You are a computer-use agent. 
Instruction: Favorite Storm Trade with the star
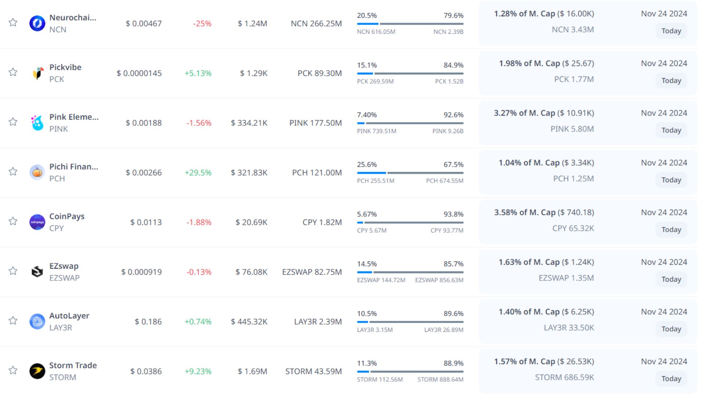[13, 370]
